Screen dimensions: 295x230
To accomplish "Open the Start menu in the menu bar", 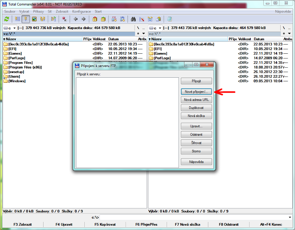I will point(98,11).
